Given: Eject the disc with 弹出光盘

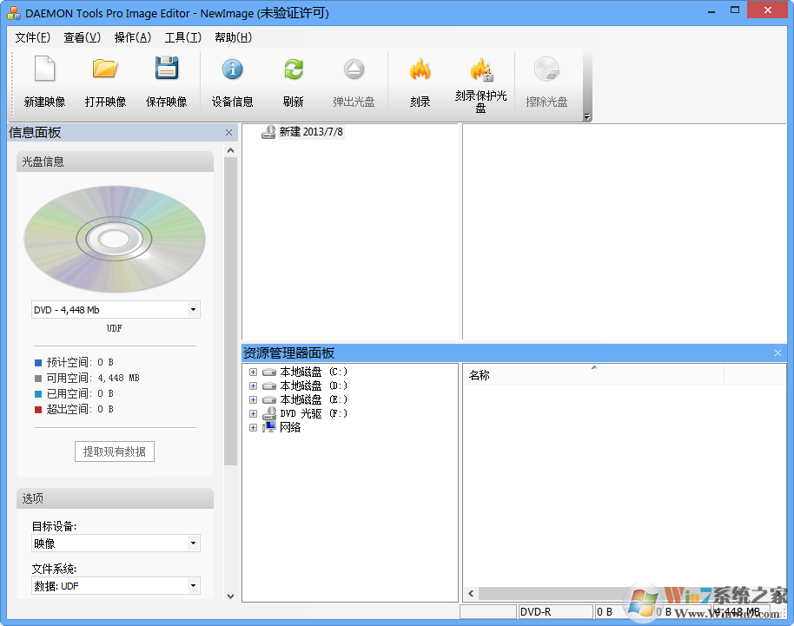Looking at the screenshot, I should pyautogui.click(x=354, y=80).
